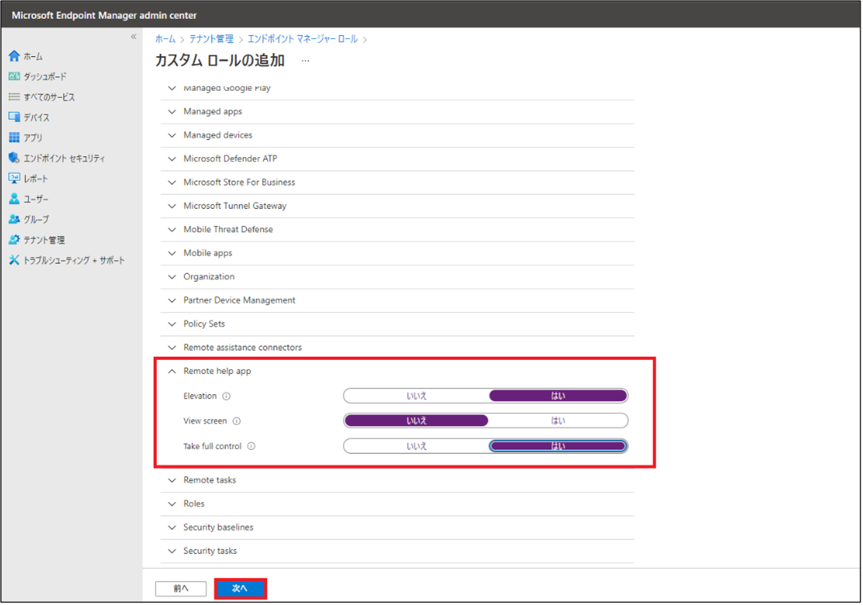
Task: Open テナント管理 in the sidebar menu
Action: point(44,240)
